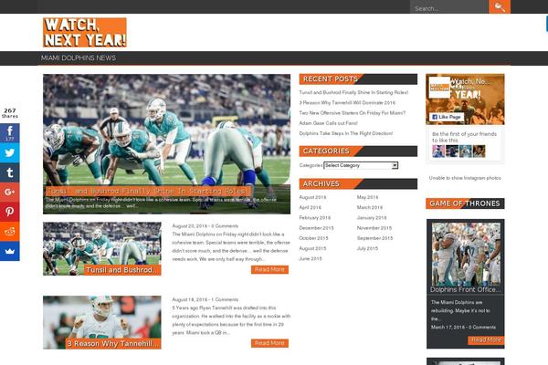Open January 2016 archive link
548x365 pixels.
(372, 217)
